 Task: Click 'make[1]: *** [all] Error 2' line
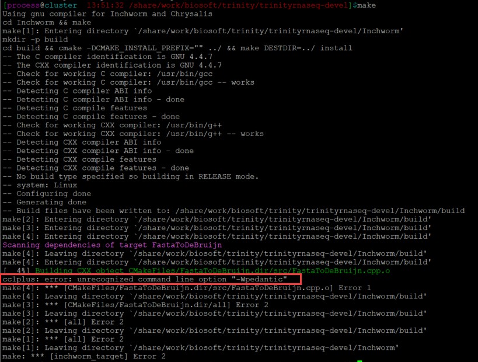[x=63, y=339]
